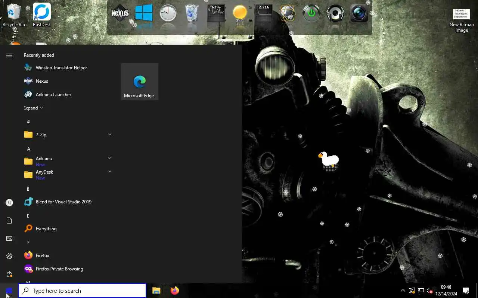Expand the AnyDesk folder chevron
Image resolution: width=478 pixels, height=298 pixels.
click(110, 172)
